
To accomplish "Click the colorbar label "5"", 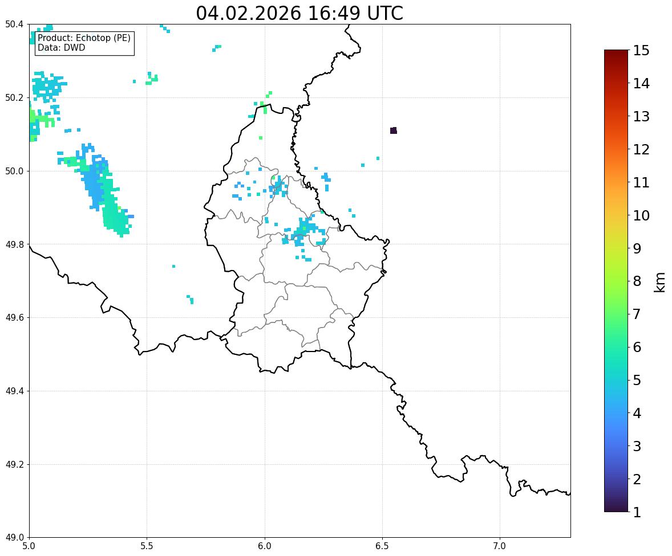I will click(x=637, y=380).
